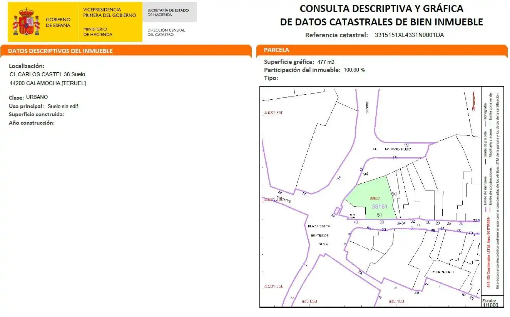Click the GRANDE street label

point(367,107)
